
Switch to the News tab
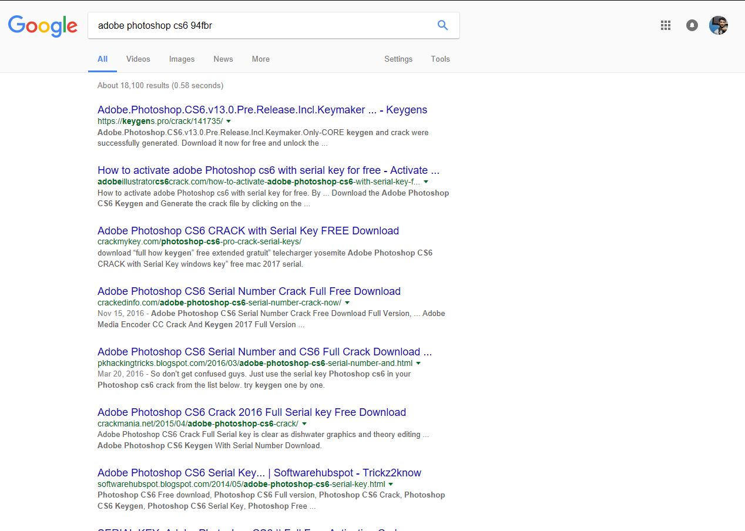click(223, 59)
